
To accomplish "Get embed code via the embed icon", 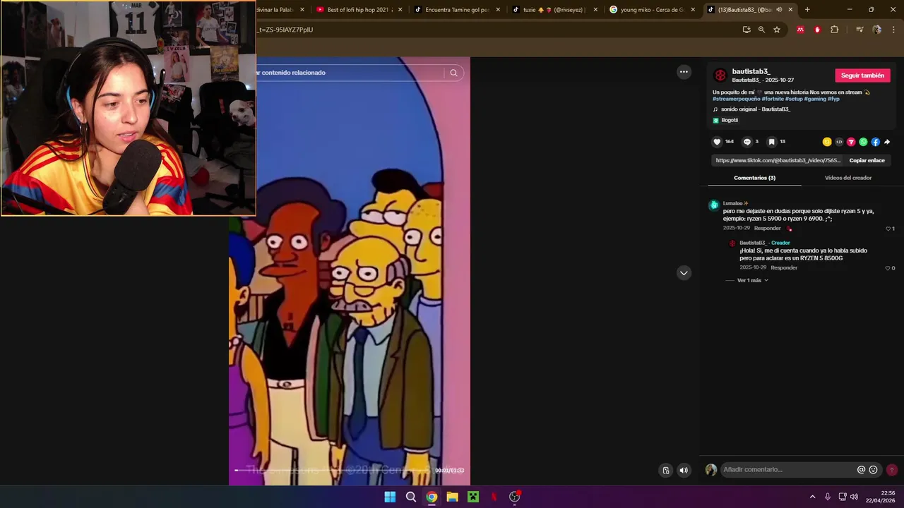I will pyautogui.click(x=839, y=142).
